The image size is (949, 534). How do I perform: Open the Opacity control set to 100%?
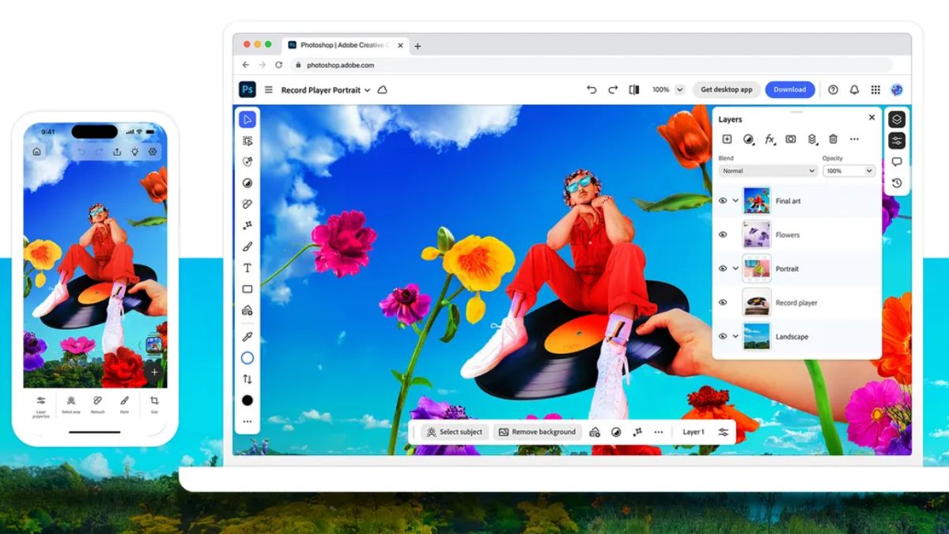point(848,171)
